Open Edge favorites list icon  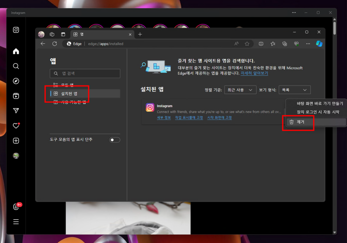point(273,44)
